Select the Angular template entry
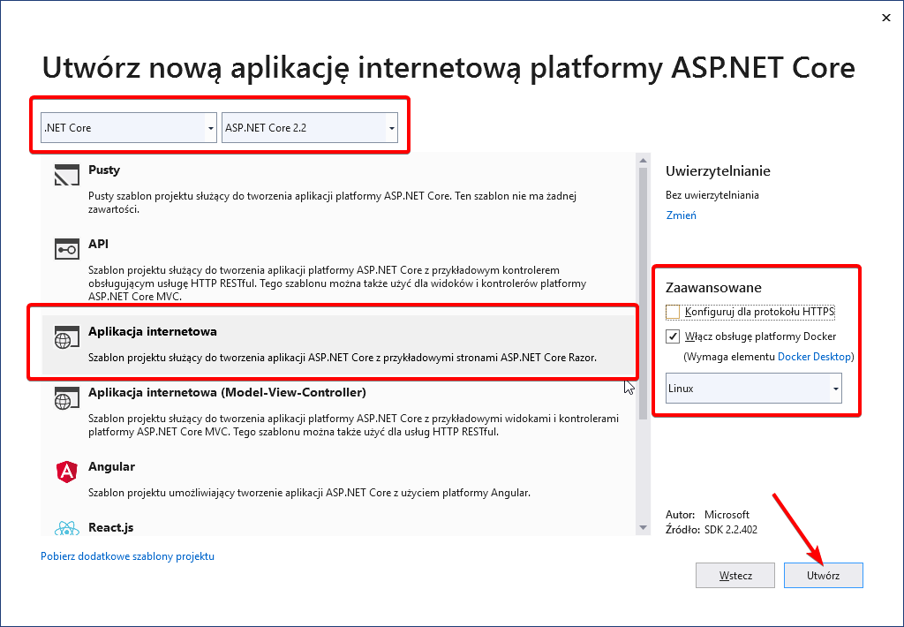 (111, 466)
